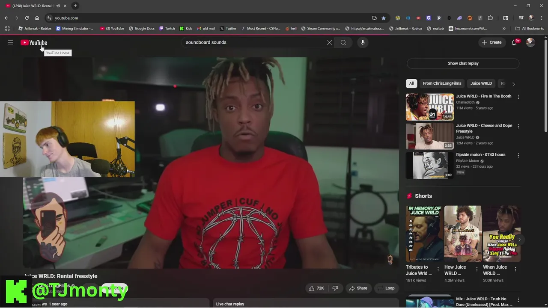Go to browser home page
The image size is (548, 308).
point(37,18)
